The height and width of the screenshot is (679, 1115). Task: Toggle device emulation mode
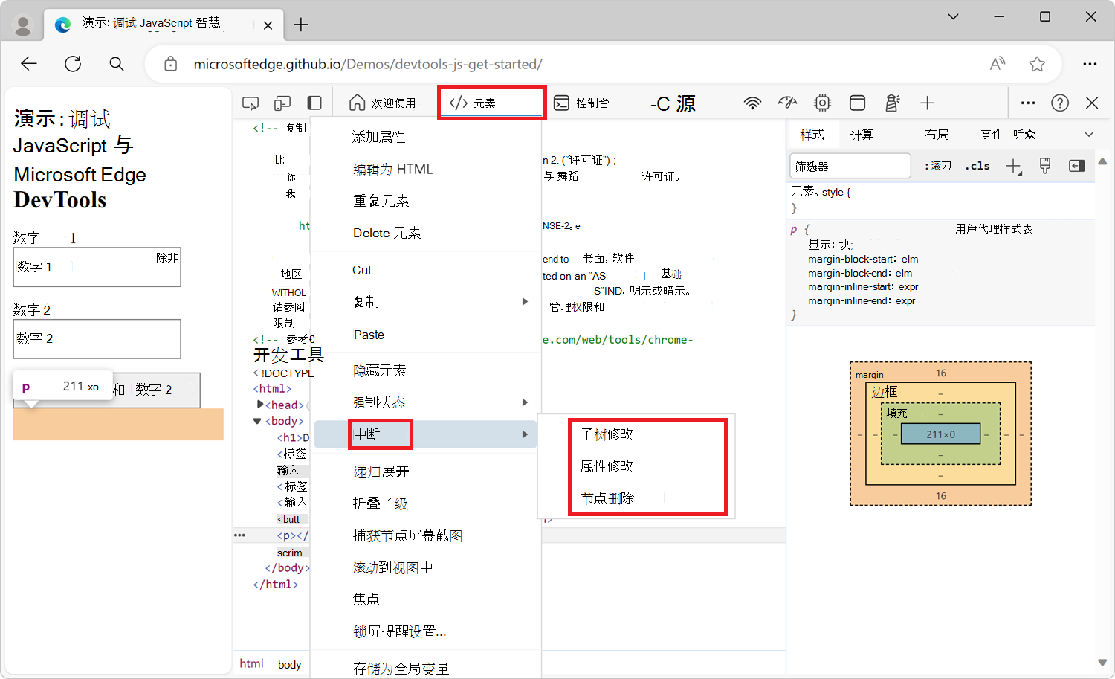tap(282, 102)
